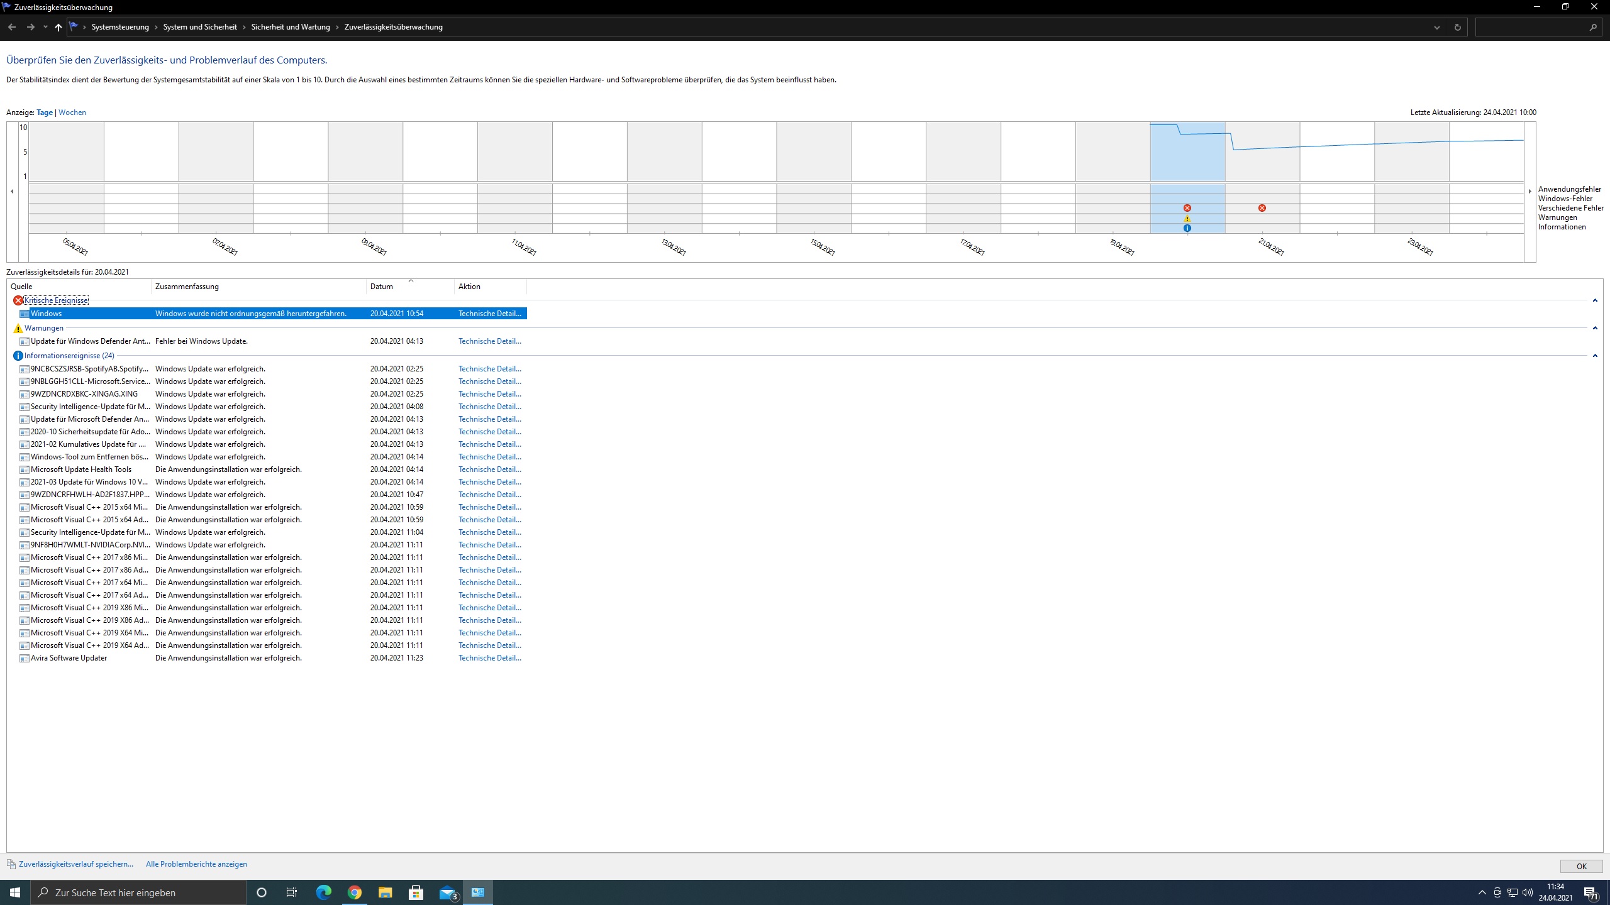Click warning icon in selected chart column
Viewport: 1610px width, 905px height.
click(x=1187, y=219)
